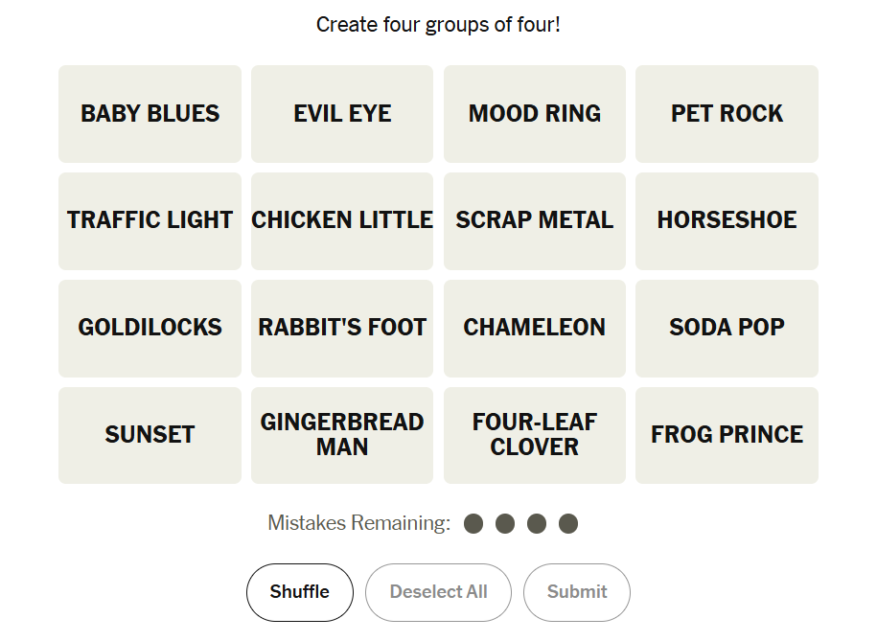Choose the PET ROCK tile
The image size is (877, 641).
(x=727, y=114)
